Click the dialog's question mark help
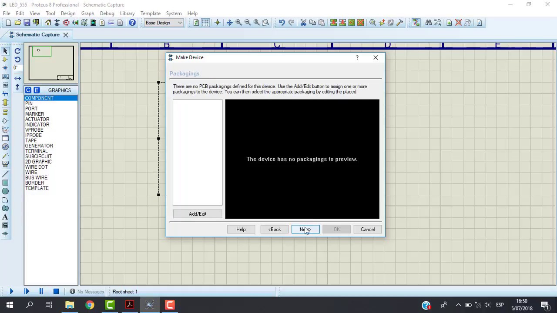The image size is (557, 313). coord(357,57)
